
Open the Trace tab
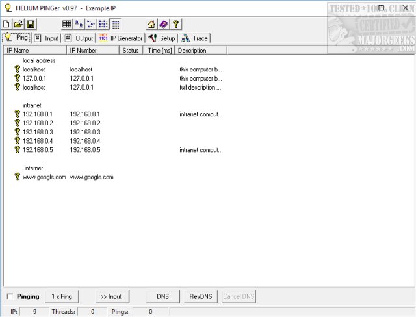[194, 38]
